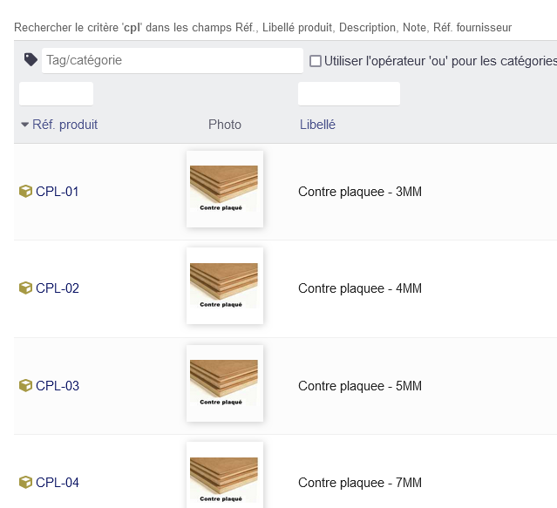The width and height of the screenshot is (557, 508).
Task: Click the CPL-04 product cube icon
Action: tap(25, 482)
